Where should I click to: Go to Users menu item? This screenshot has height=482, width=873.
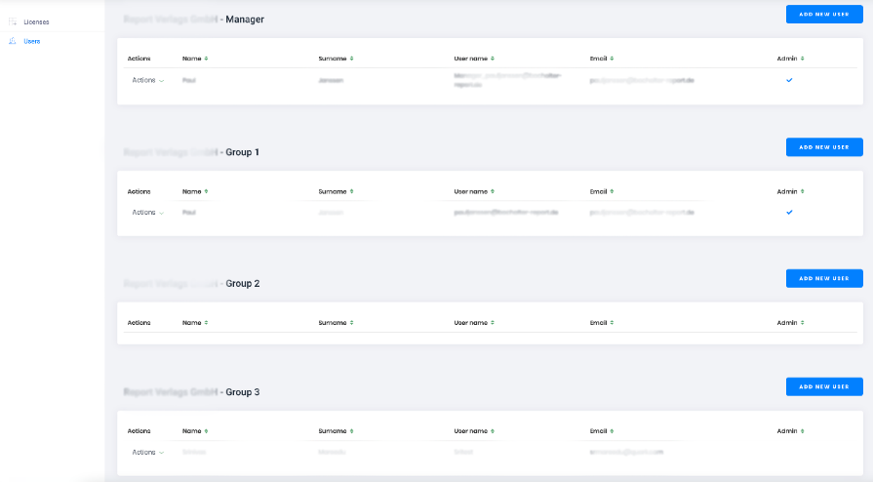pos(32,41)
